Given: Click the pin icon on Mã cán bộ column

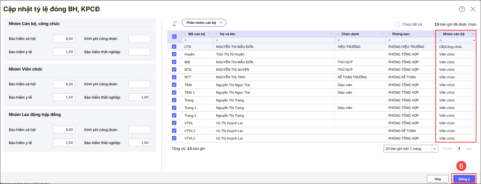Looking at the screenshot, I should (185, 34).
